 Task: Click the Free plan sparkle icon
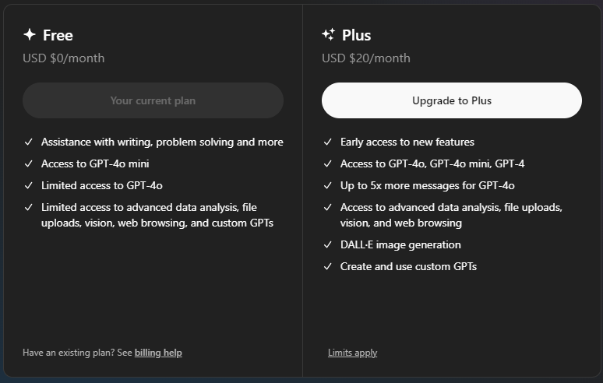coord(30,34)
